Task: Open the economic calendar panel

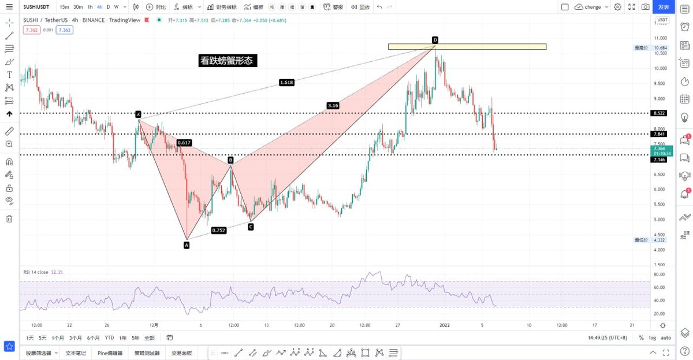Action: coord(685,99)
